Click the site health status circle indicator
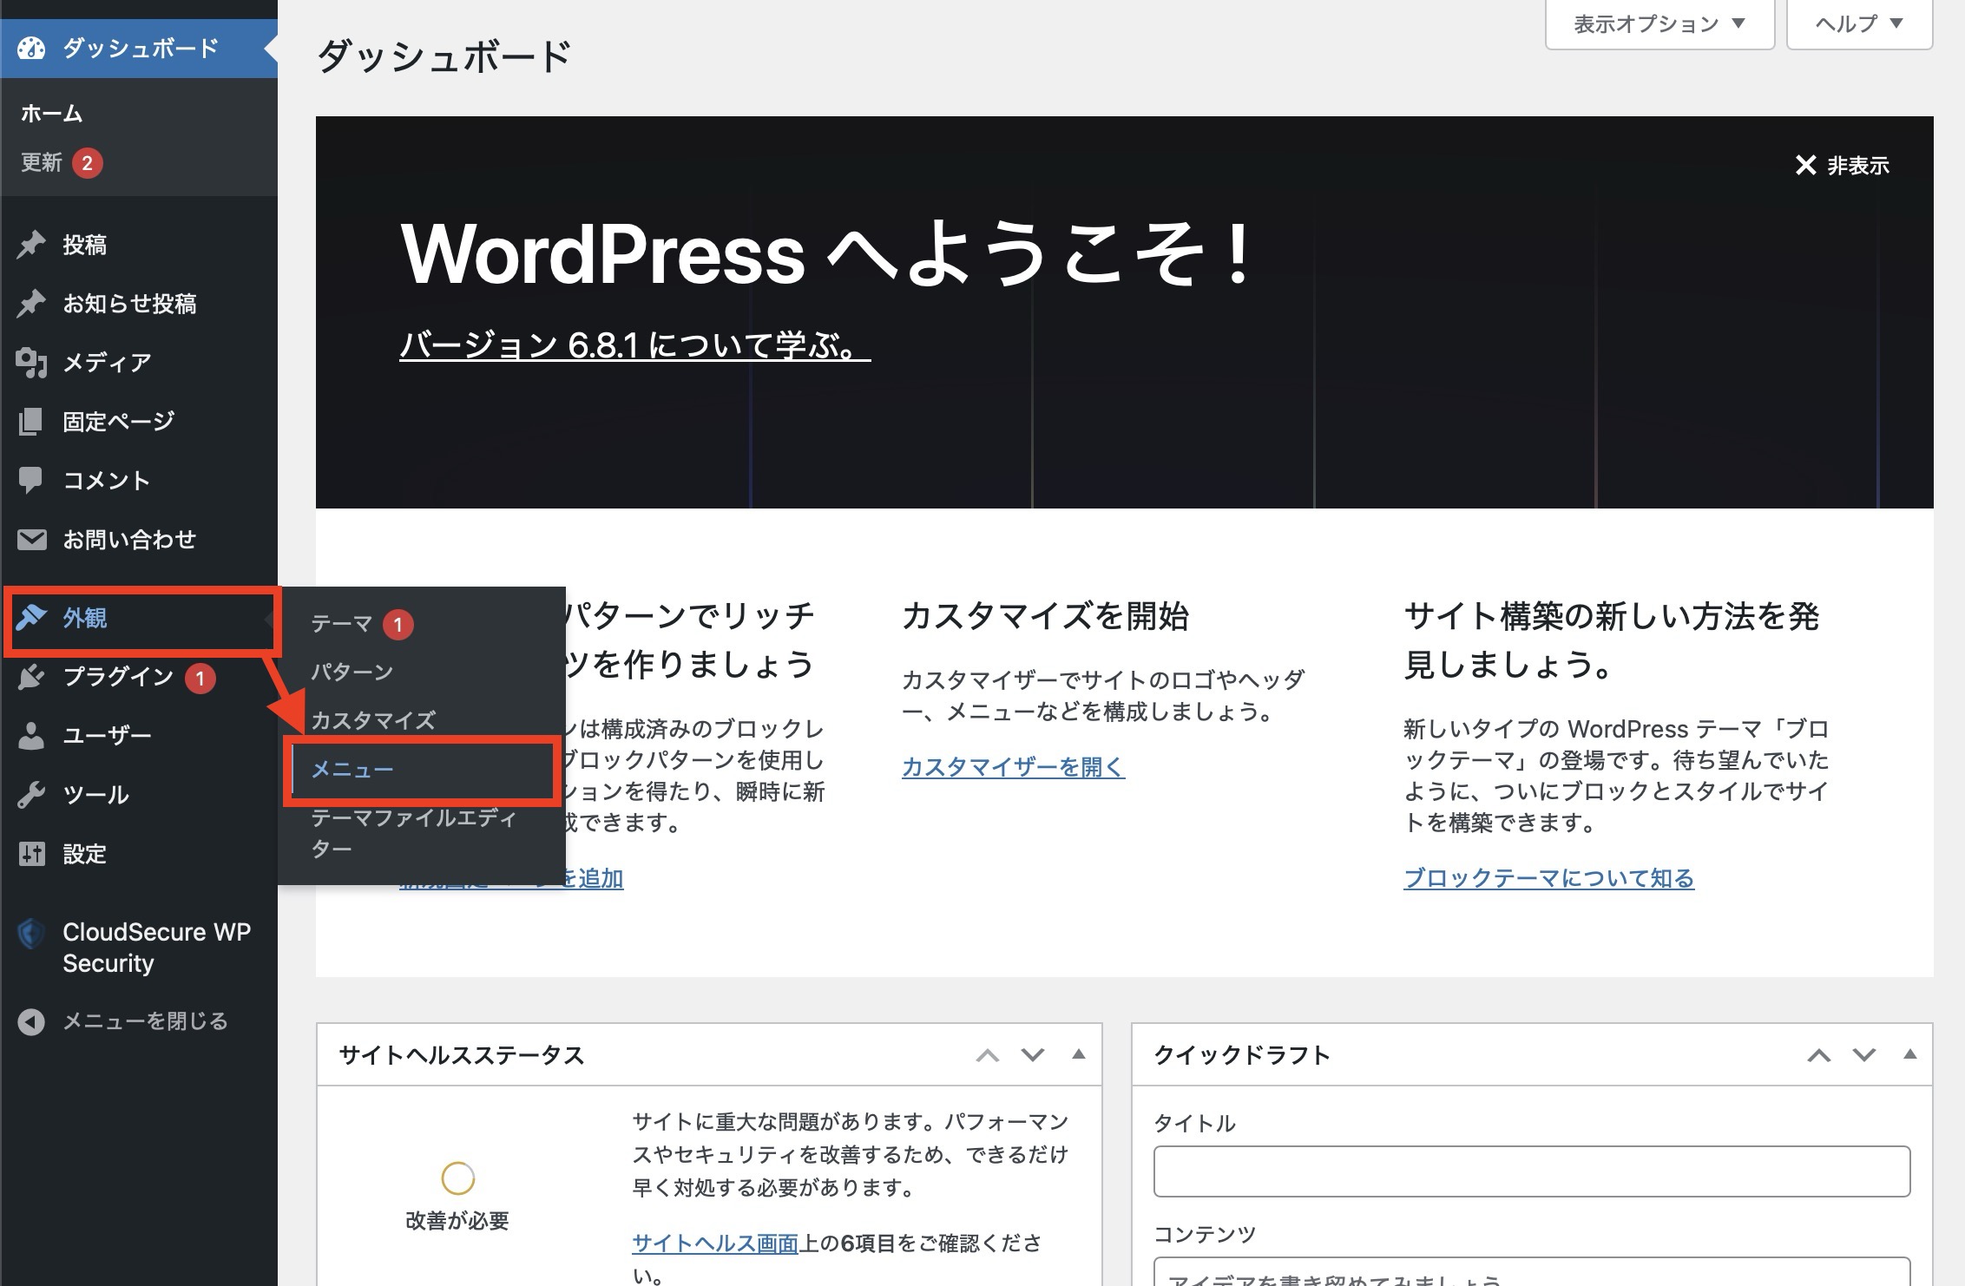The width and height of the screenshot is (1965, 1286). pyautogui.click(x=457, y=1178)
